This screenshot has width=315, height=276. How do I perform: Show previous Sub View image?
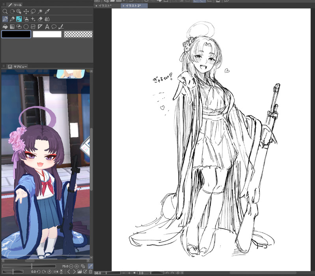(x=69, y=272)
